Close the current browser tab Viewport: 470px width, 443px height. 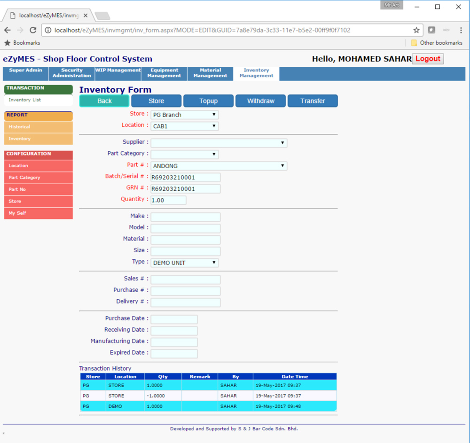click(x=85, y=16)
